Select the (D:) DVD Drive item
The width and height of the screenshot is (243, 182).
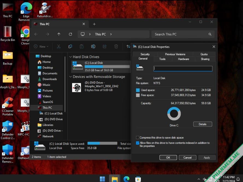101,86
